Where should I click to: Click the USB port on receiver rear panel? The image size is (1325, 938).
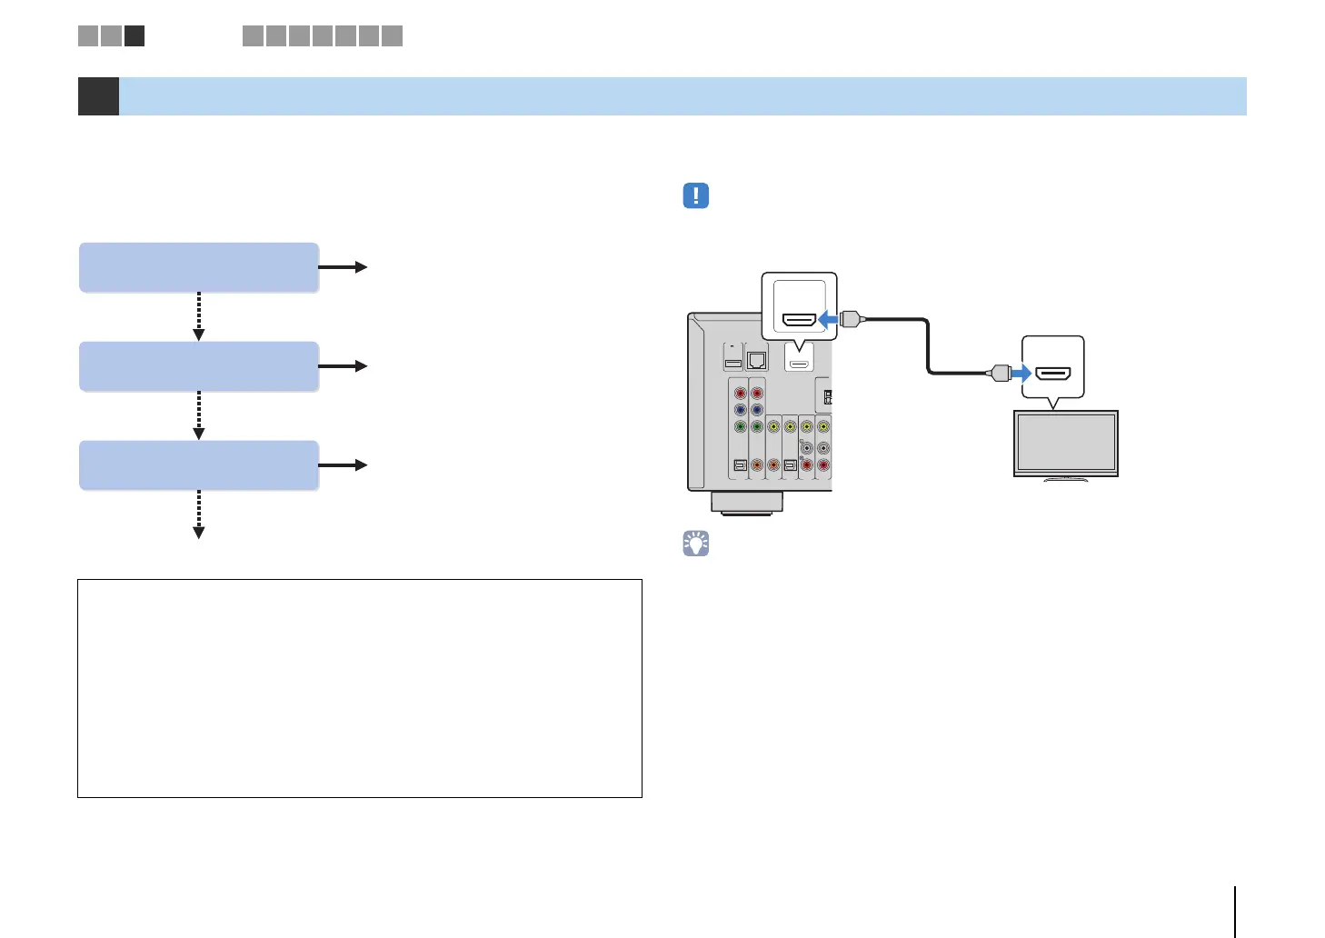(x=733, y=364)
